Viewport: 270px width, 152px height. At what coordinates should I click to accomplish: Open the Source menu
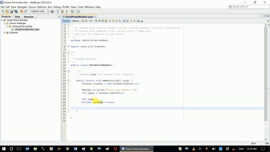(x=32, y=7)
